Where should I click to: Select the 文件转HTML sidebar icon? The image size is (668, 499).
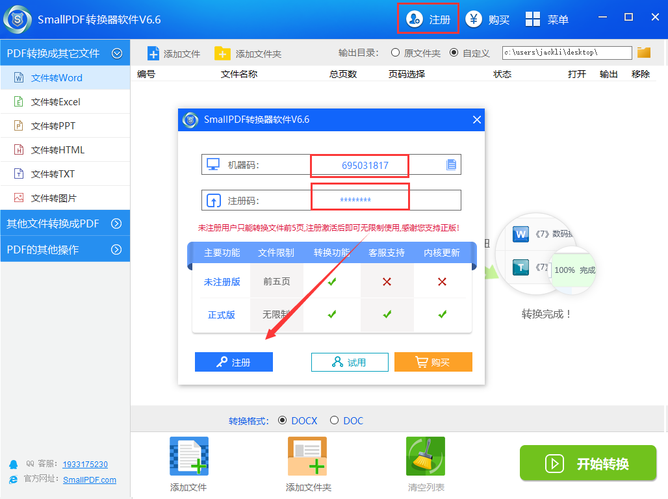(19, 149)
